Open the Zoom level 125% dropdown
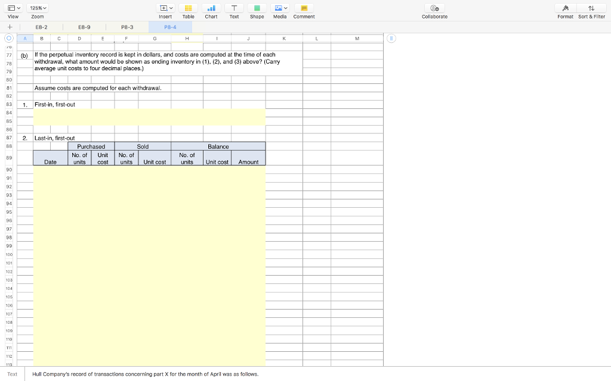611x381 pixels. 37,8
